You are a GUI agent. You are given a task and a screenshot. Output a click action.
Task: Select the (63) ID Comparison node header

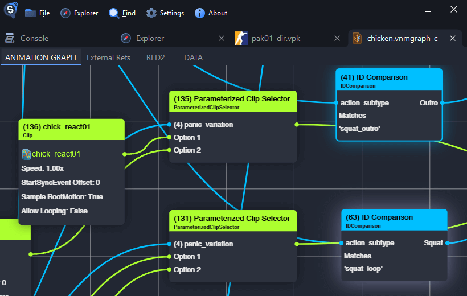(394, 220)
